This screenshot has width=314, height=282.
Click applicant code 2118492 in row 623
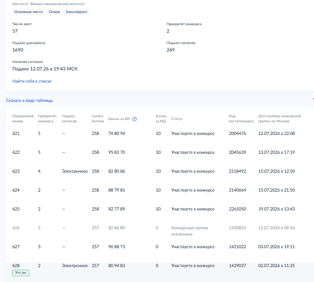pyautogui.click(x=238, y=171)
